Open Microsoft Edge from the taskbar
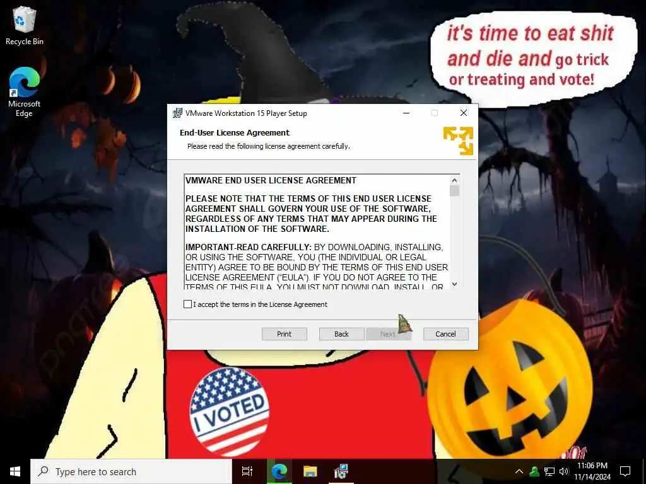Viewport: 646px width, 484px height. pos(279,471)
